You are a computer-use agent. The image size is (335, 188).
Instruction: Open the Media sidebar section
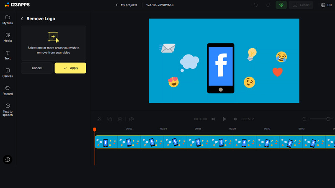(x=8, y=38)
